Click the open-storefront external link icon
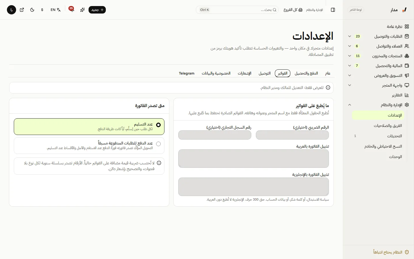This screenshot has height=259, width=414. click(x=22, y=10)
